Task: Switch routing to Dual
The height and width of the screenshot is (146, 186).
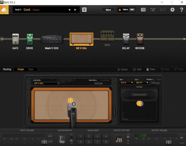Action: (31, 69)
